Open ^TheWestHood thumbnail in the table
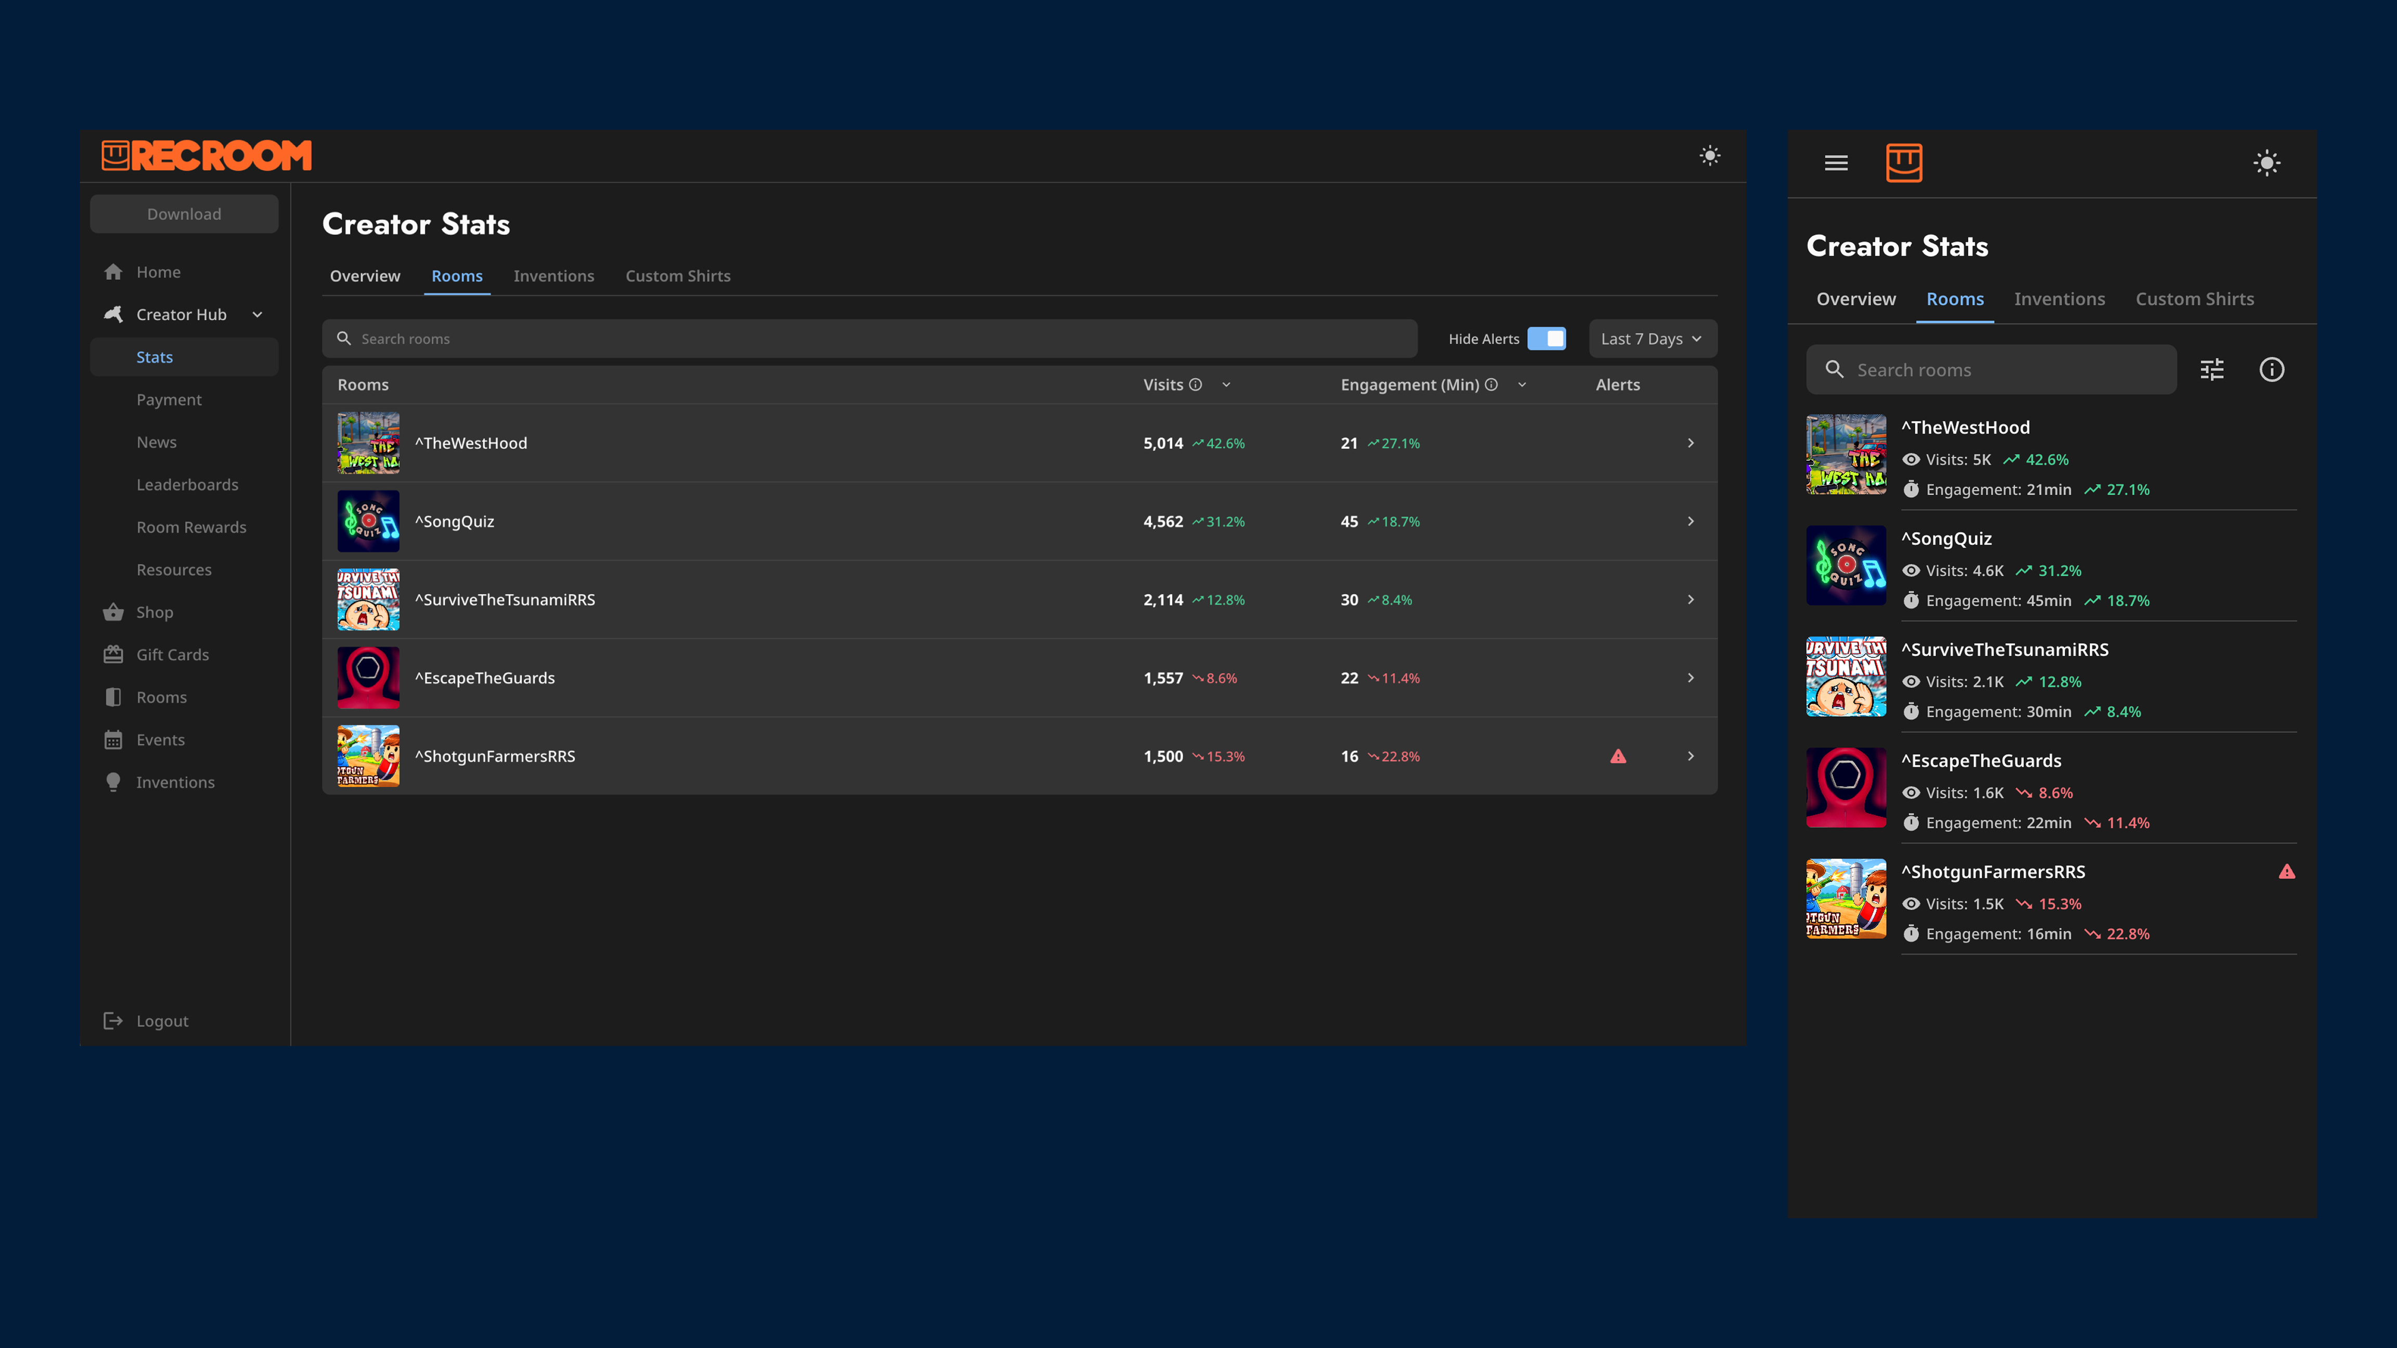This screenshot has height=1348, width=2397. click(x=368, y=443)
